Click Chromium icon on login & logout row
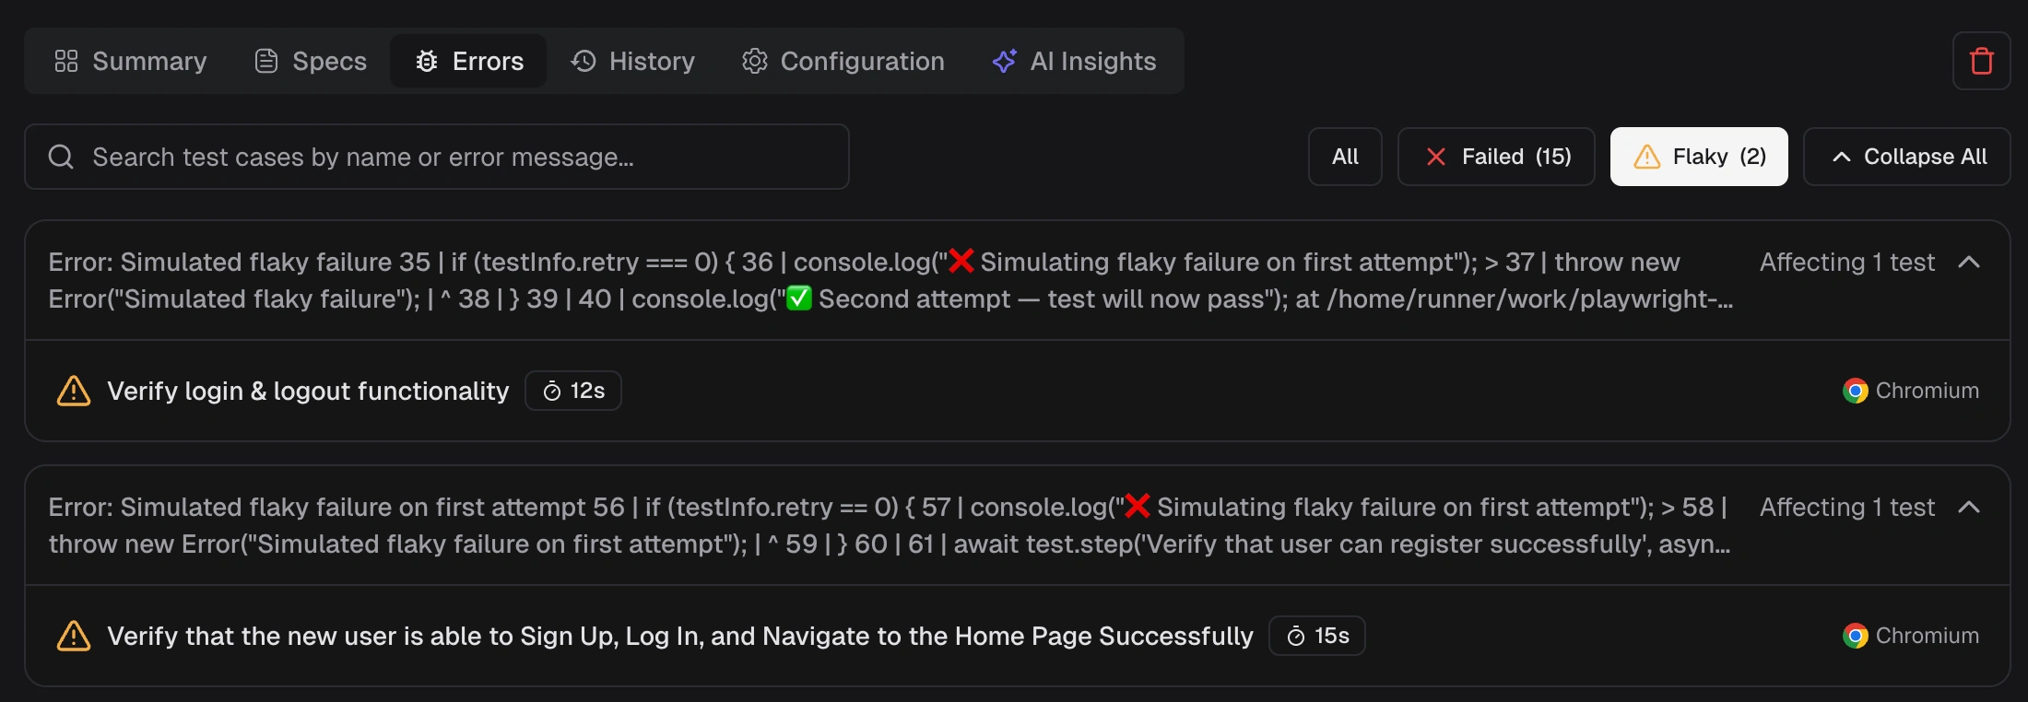2028x702 pixels. pyautogui.click(x=1855, y=391)
